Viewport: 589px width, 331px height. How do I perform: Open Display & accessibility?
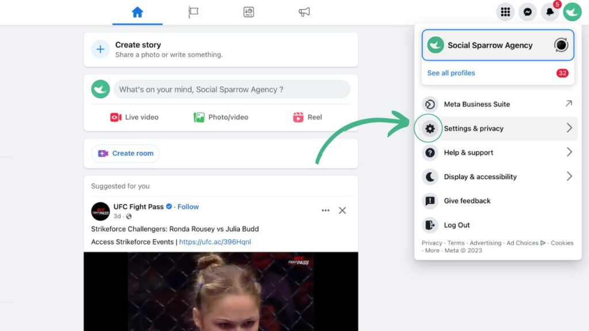point(498,177)
